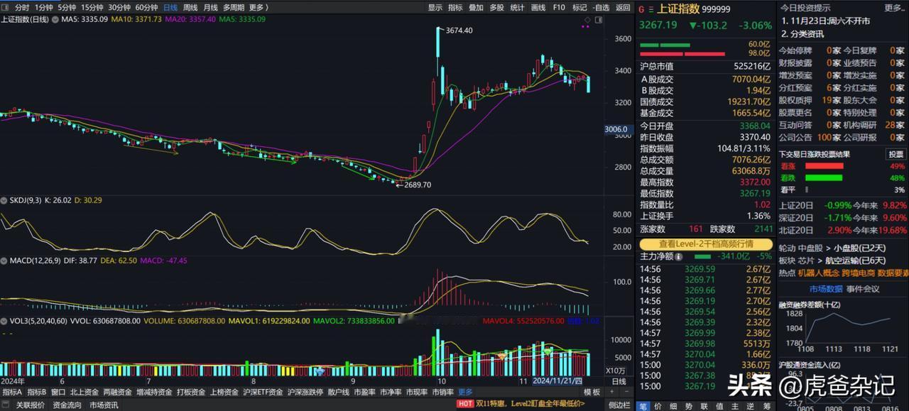Open the 指标 indicator menu
This screenshot has width=909, height=411.
pos(455,8)
